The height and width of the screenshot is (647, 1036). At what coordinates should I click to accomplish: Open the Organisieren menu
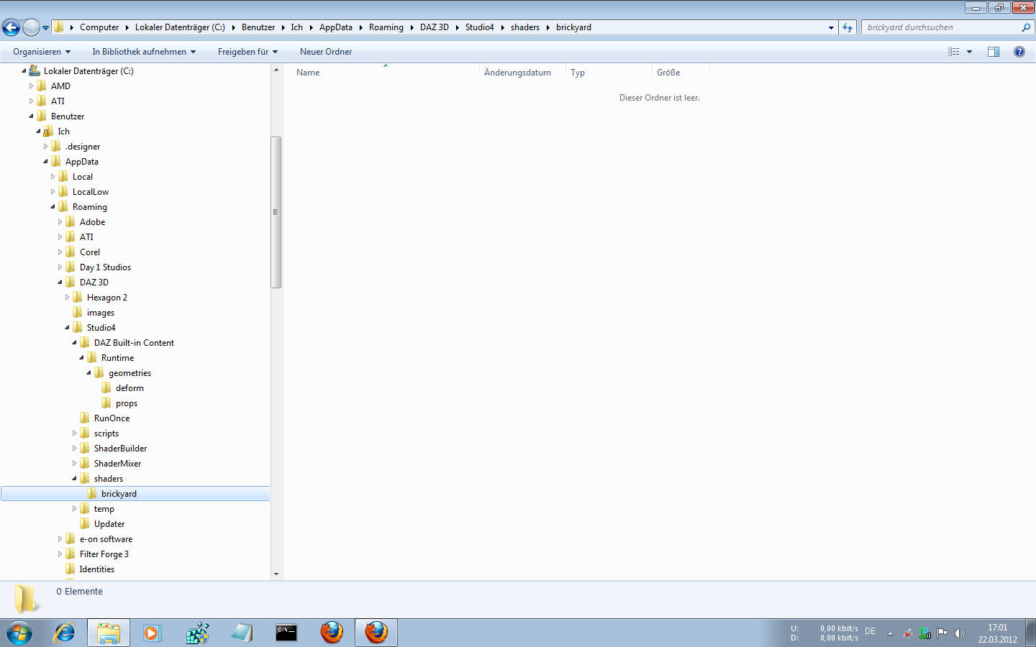pos(42,52)
